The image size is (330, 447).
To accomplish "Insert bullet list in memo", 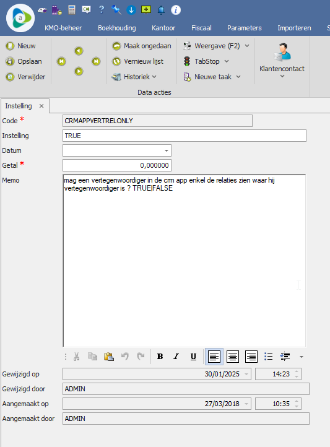I will [x=269, y=357].
